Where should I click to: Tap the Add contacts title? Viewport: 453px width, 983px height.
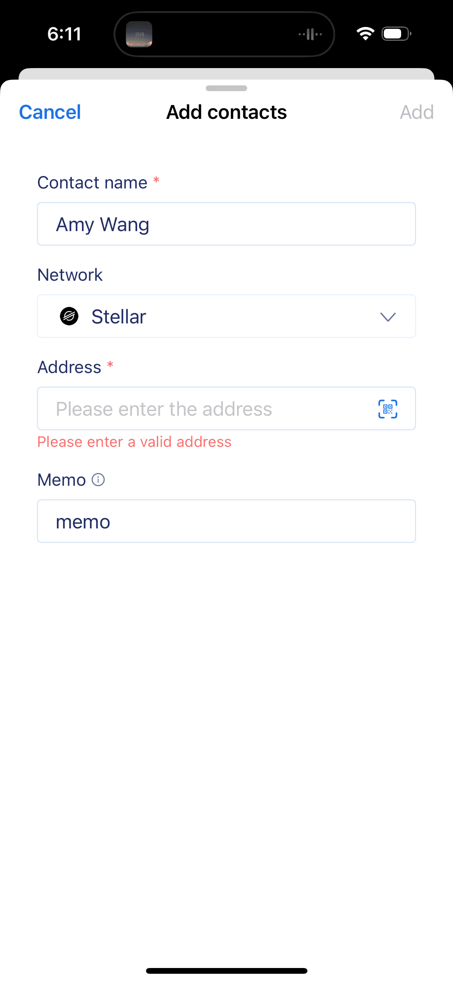tap(226, 112)
